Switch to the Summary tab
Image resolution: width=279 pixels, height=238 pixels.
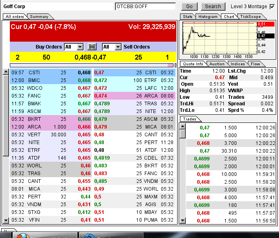[x=39, y=16]
